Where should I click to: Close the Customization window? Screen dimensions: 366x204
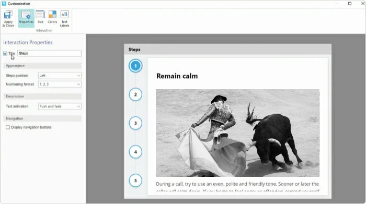(363, 4)
